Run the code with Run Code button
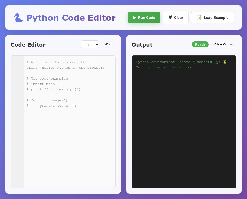The width and height of the screenshot is (247, 199). [x=144, y=18]
